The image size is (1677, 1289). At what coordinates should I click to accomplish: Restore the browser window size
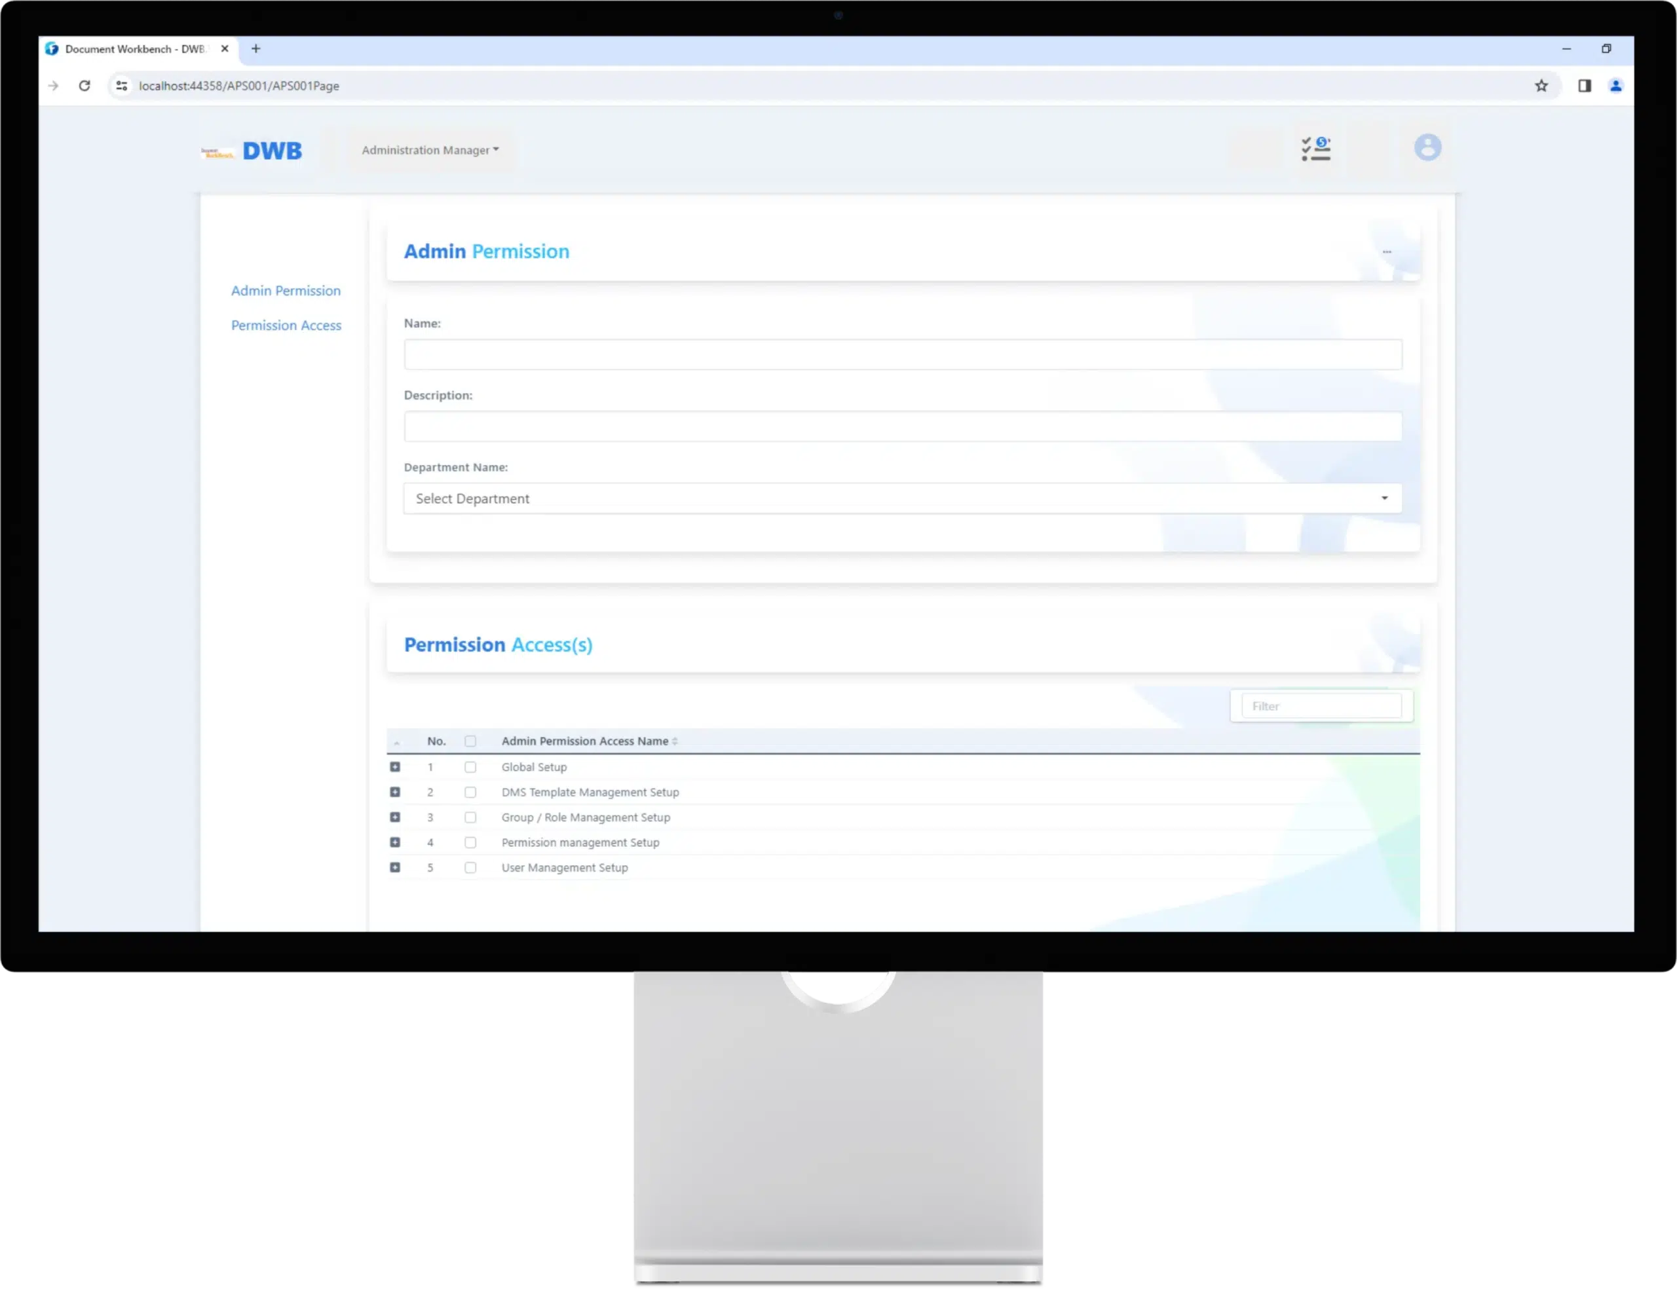coord(1606,49)
